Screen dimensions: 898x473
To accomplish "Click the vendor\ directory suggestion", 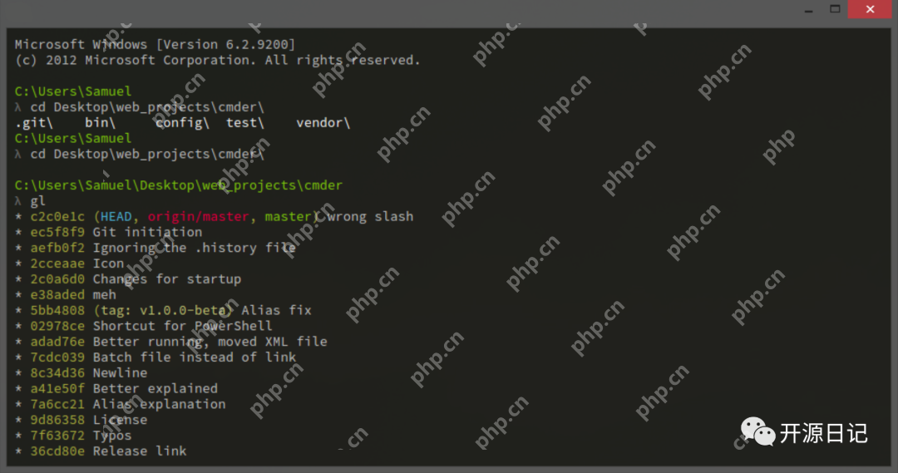I will 323,123.
